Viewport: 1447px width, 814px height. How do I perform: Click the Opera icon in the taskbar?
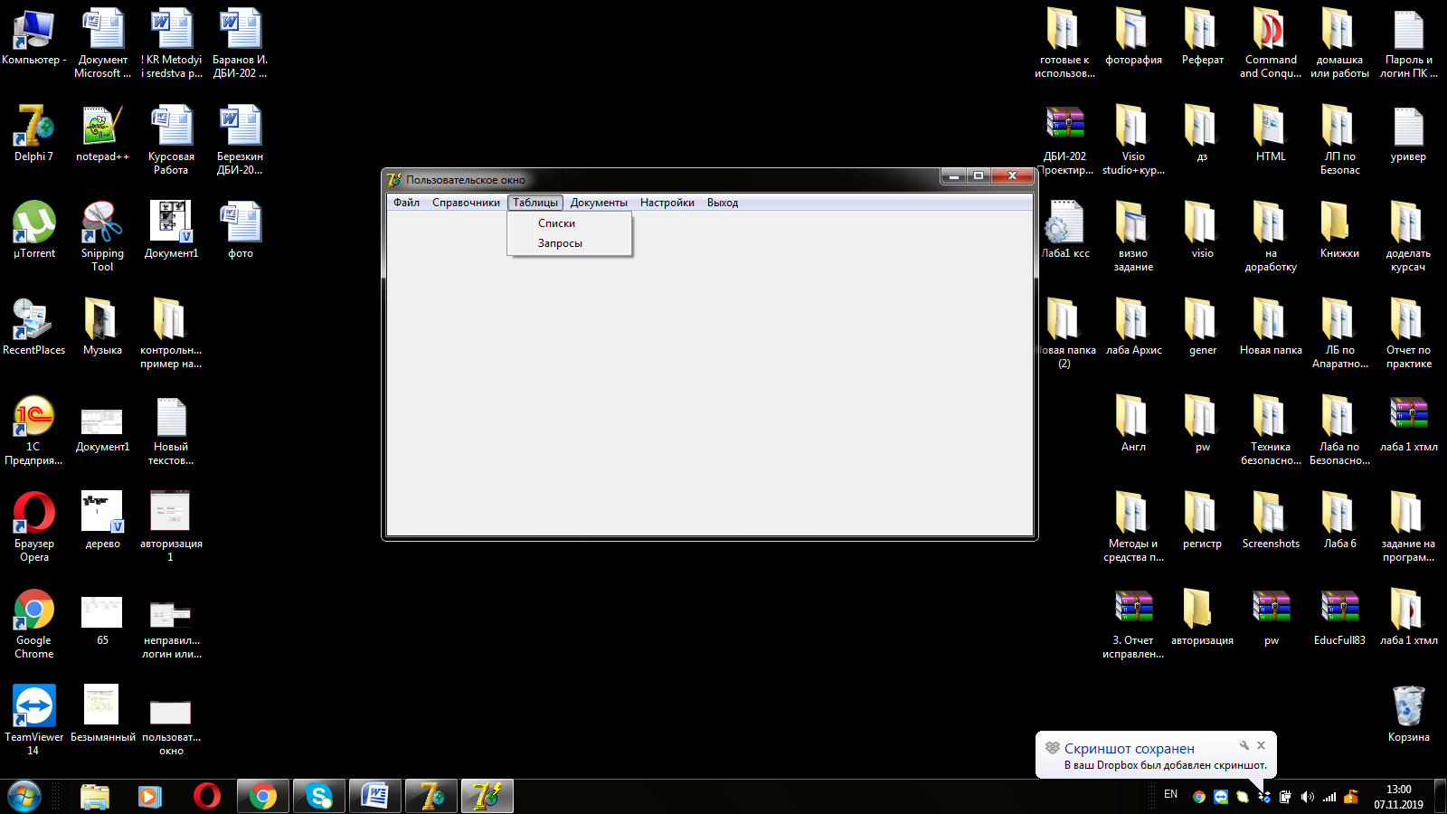coord(206,796)
